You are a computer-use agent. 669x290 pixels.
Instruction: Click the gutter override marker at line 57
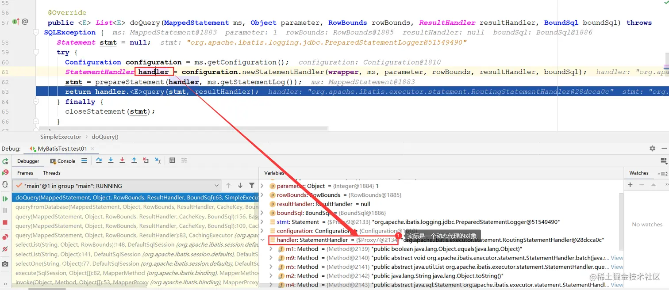click(15, 22)
